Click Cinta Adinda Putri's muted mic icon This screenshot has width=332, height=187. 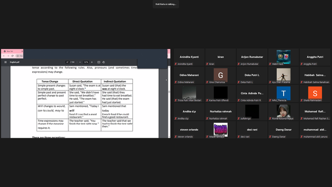(x=239, y=100)
